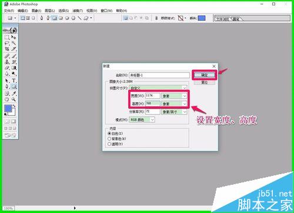Open the 帮助(H) menu
Image resolution: width=294 pixels, height=213 pixels.
pos(122,11)
